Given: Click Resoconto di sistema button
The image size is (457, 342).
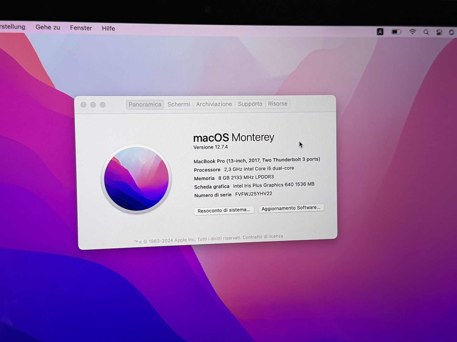Looking at the screenshot, I should coord(224,210).
